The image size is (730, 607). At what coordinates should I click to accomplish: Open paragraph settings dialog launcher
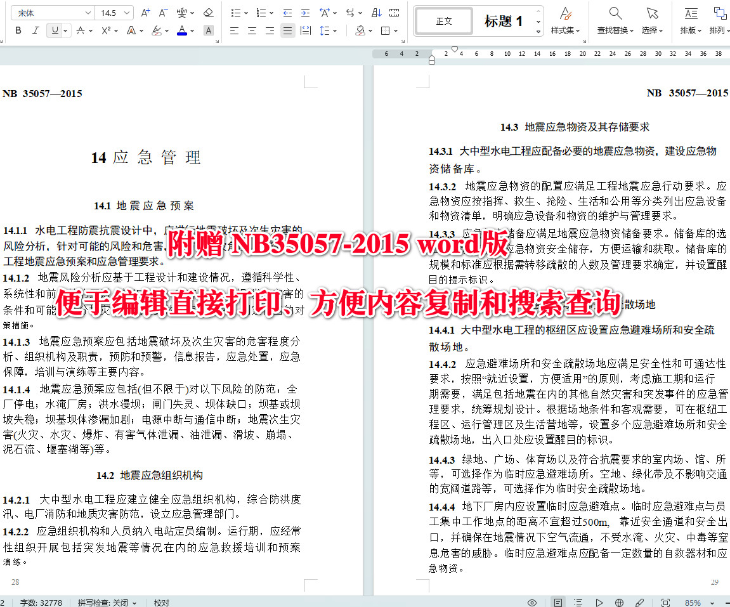tap(403, 41)
